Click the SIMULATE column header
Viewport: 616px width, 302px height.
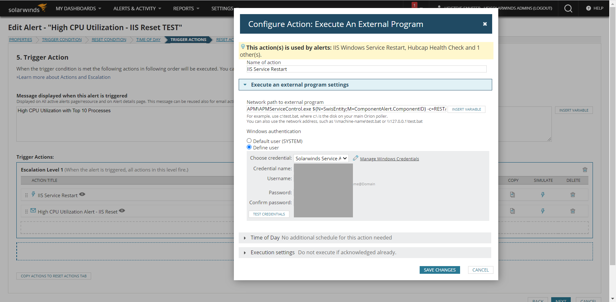tap(543, 180)
